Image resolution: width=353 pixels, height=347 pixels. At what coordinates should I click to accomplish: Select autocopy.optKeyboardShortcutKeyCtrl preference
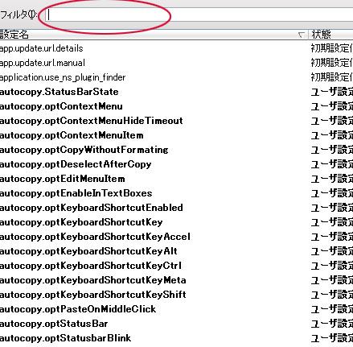coord(91,266)
